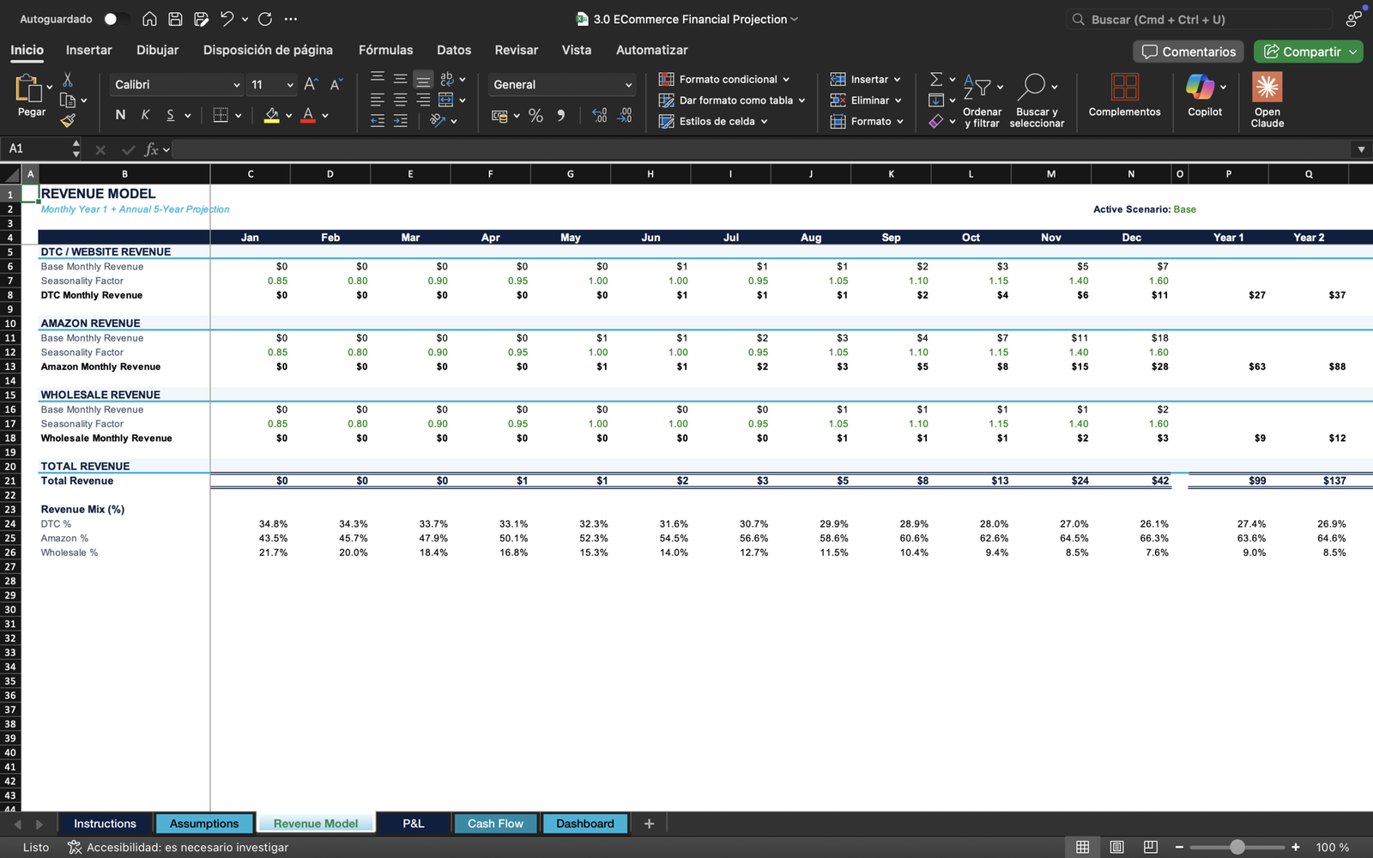
Task: Click the Buscar search field
Action: [x=1201, y=19]
